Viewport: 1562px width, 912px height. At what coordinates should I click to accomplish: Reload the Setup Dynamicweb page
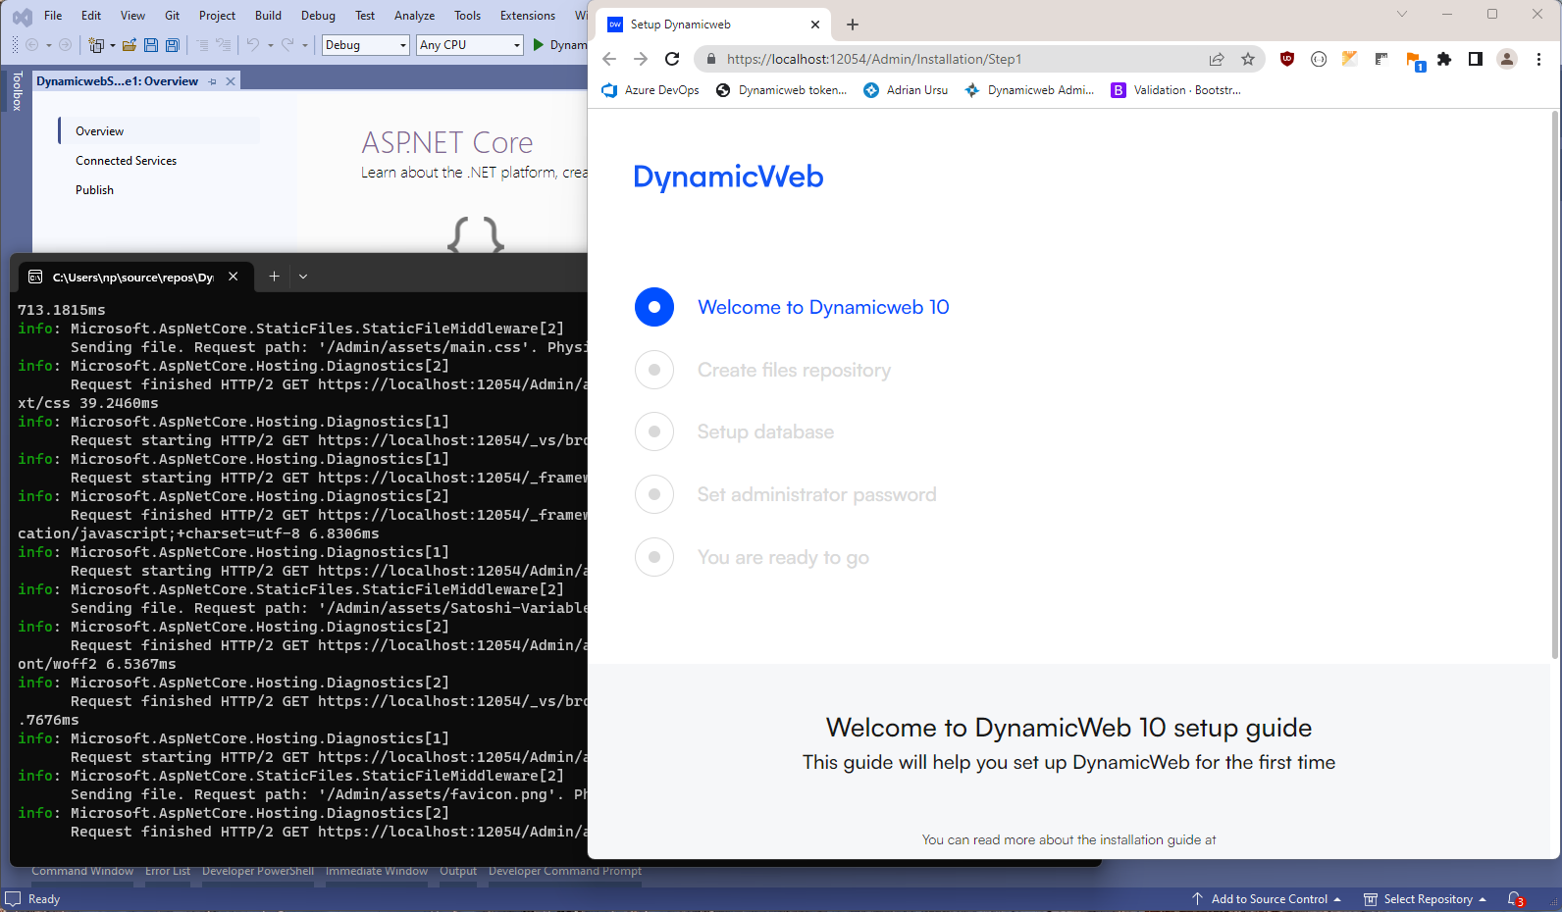[x=672, y=59]
